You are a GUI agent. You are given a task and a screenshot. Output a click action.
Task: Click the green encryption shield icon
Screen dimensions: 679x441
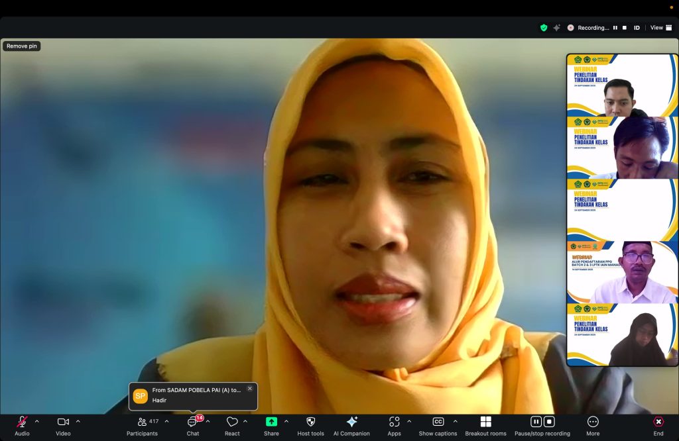tap(544, 28)
